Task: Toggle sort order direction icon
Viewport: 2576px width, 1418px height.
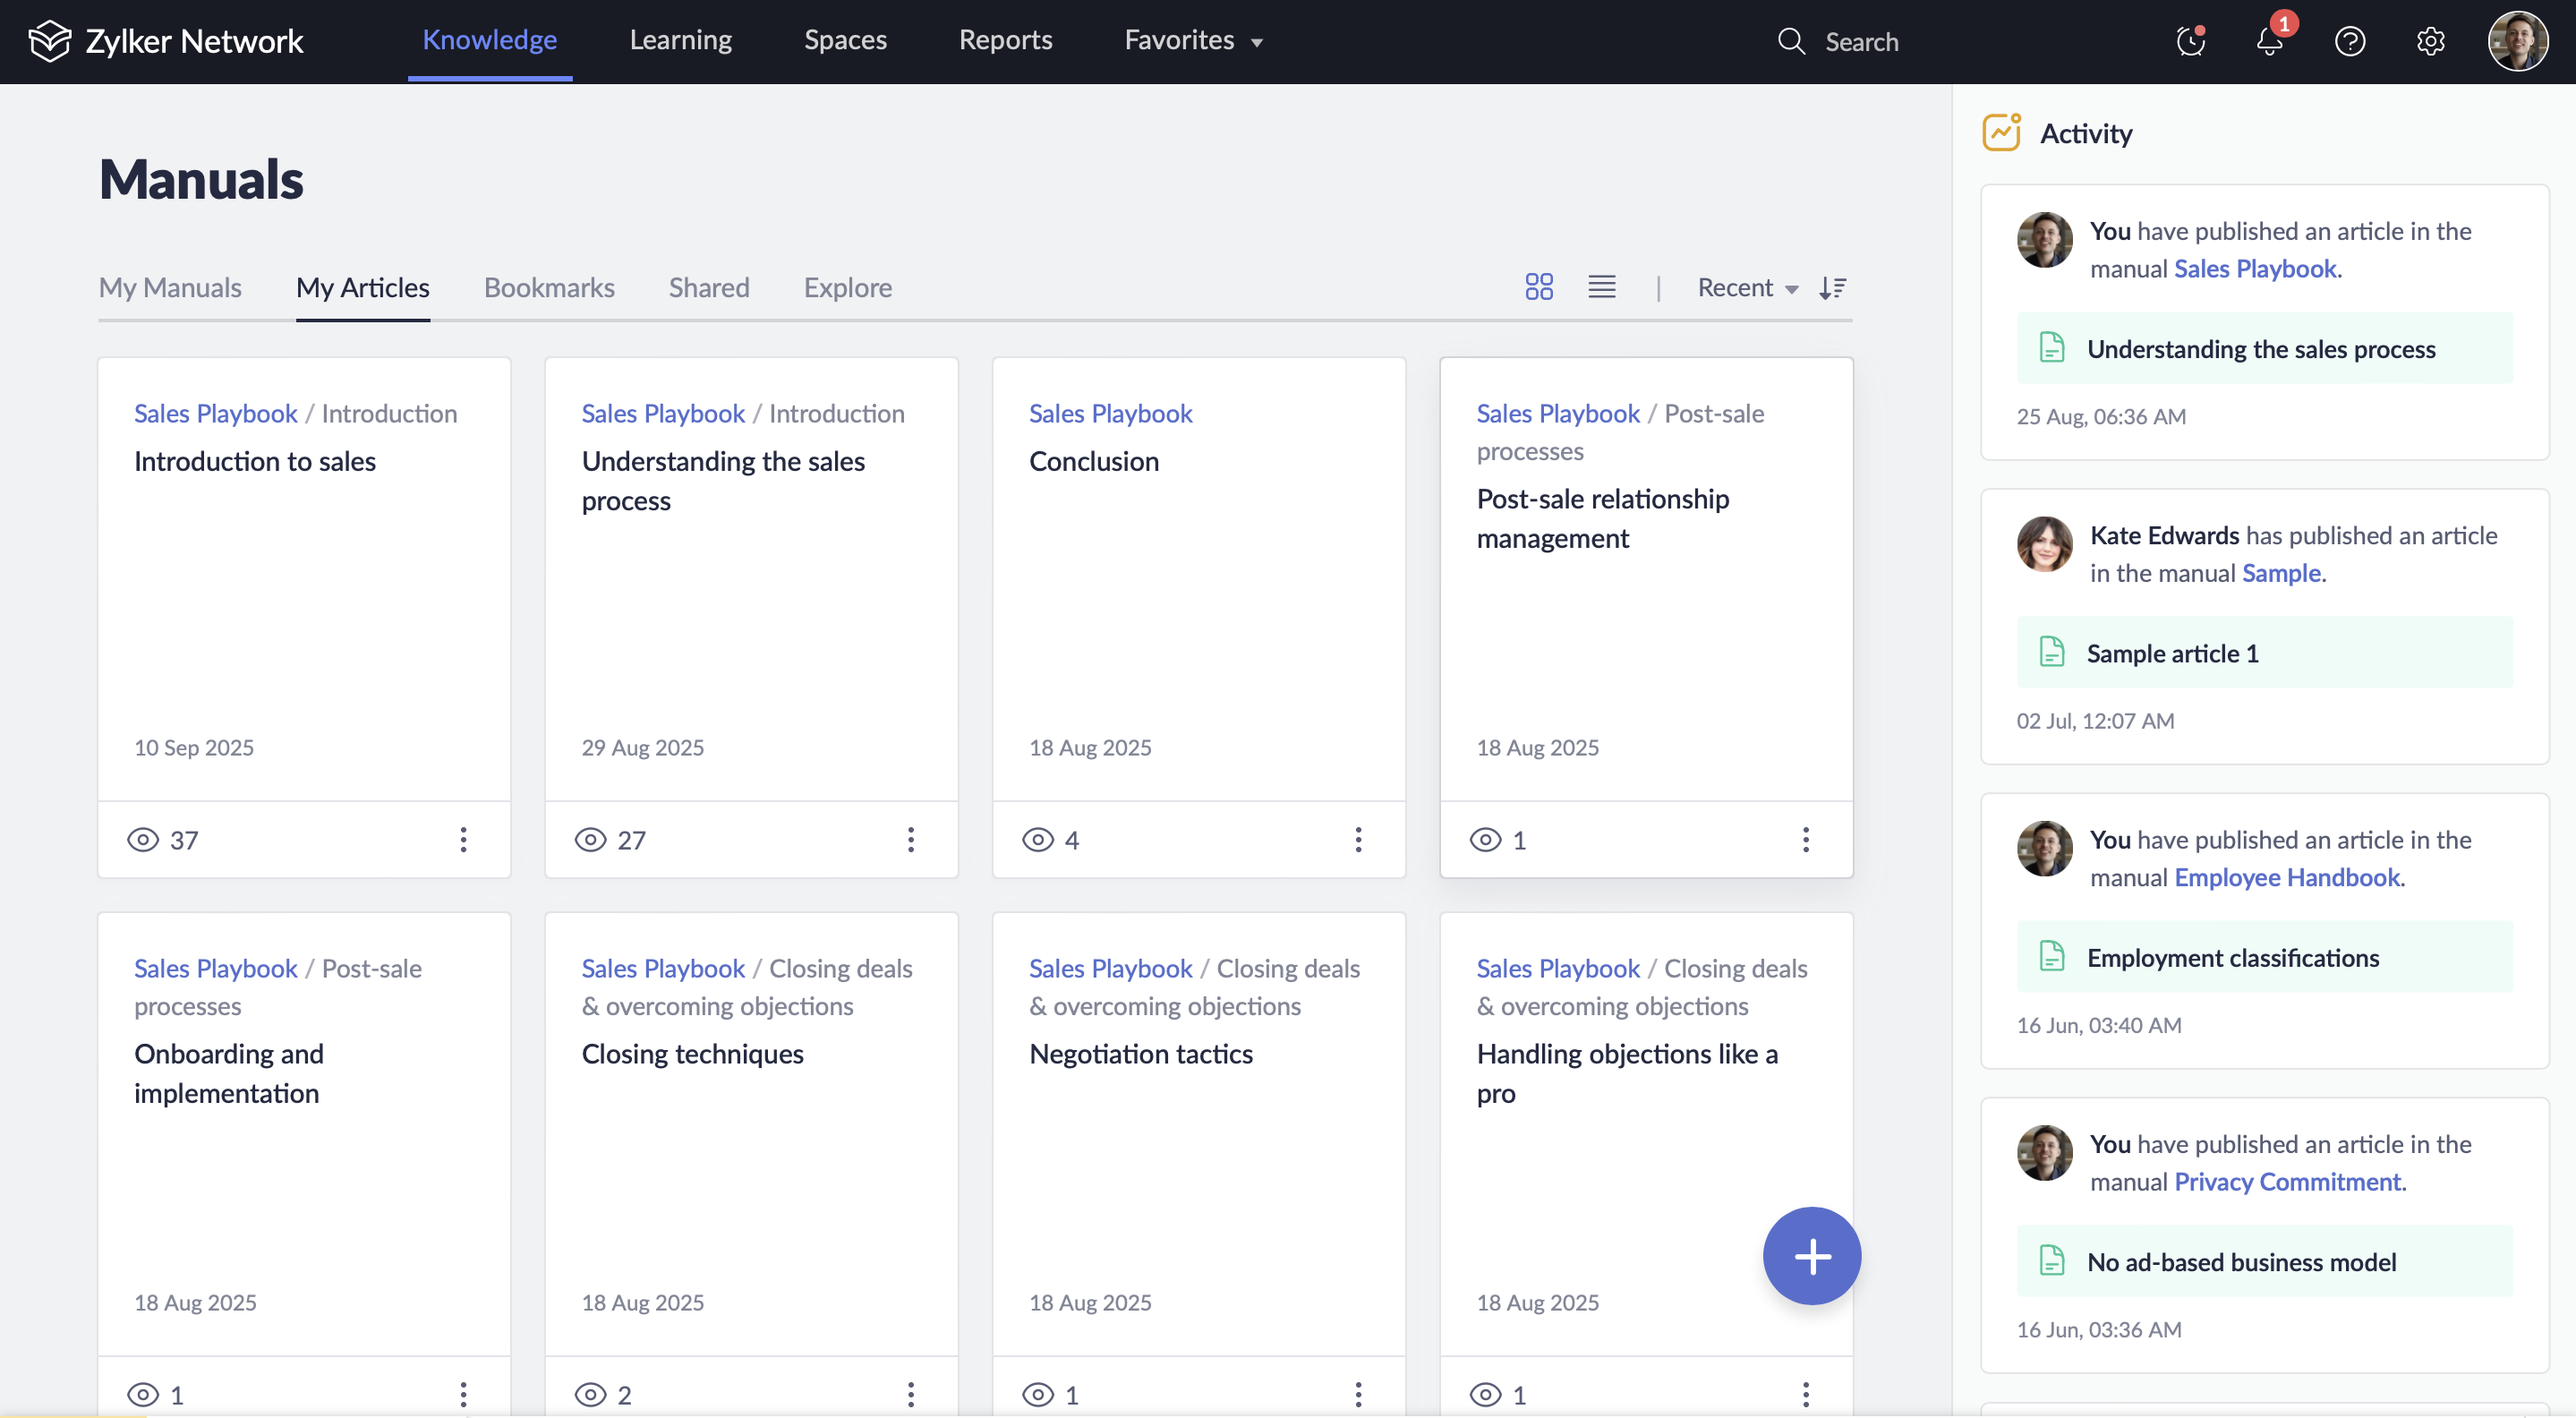Action: (x=1832, y=288)
